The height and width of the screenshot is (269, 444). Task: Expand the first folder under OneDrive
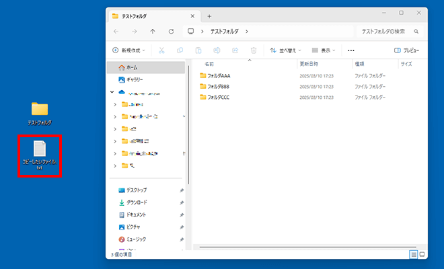(115, 104)
